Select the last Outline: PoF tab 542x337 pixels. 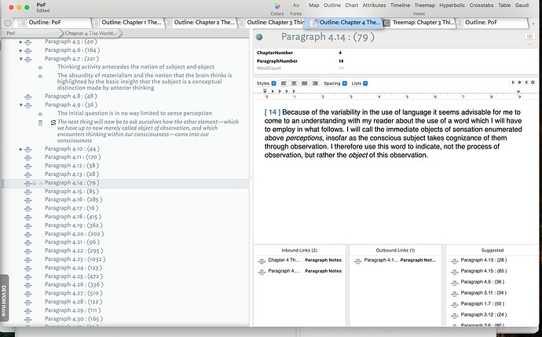[x=491, y=23]
